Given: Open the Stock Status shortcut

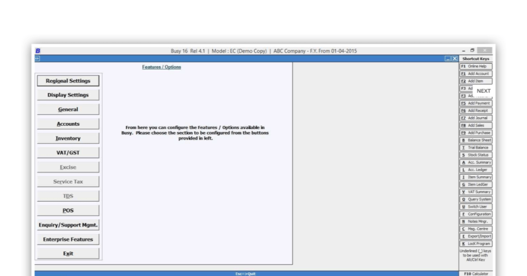Looking at the screenshot, I should (x=476, y=155).
